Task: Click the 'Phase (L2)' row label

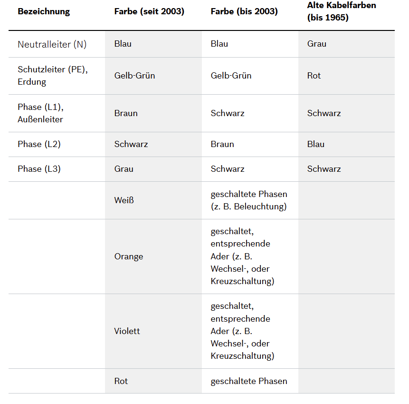Action: 39,144
